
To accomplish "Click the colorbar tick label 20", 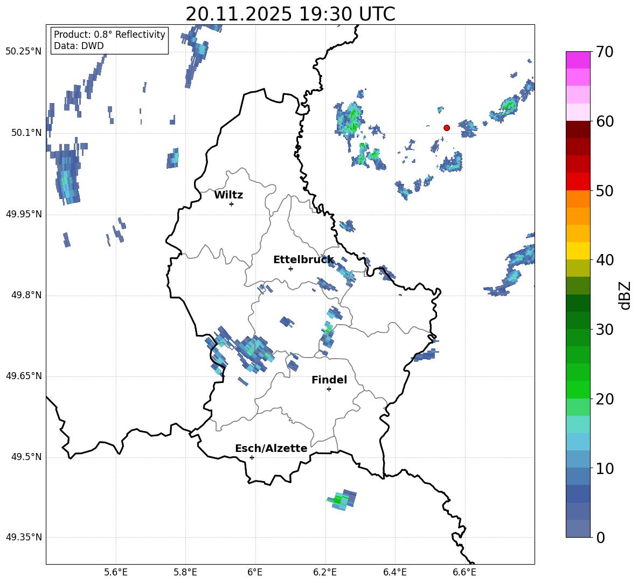I will point(605,399).
